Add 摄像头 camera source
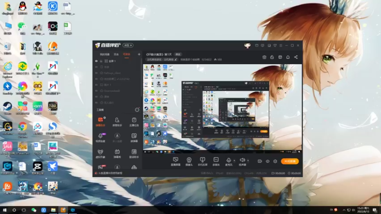This screenshot has width=381, height=214. click(x=189, y=161)
